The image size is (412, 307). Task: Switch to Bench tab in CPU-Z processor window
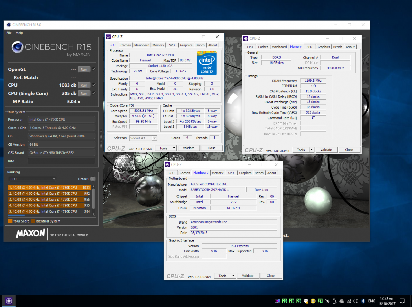tap(200, 45)
